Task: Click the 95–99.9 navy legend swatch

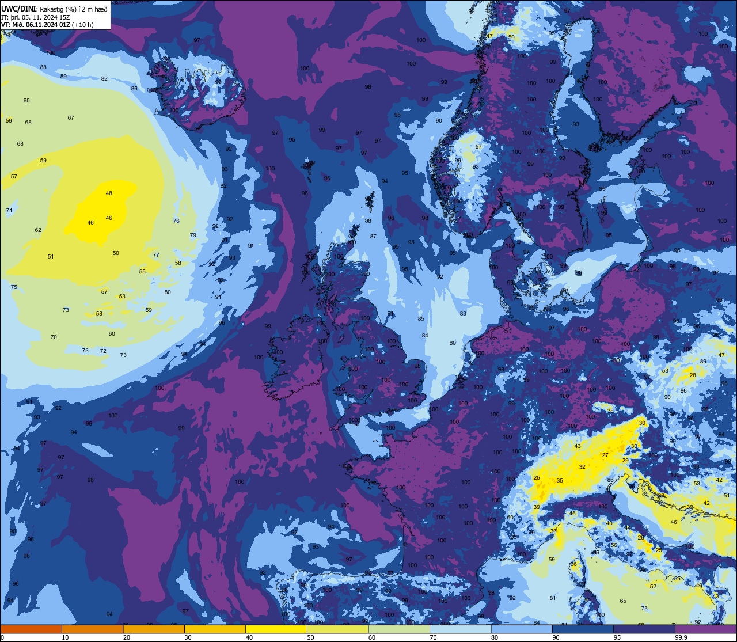Action: click(644, 629)
